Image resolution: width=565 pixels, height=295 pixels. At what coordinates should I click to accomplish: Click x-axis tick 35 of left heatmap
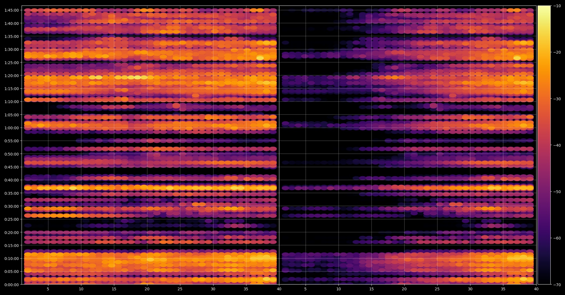coord(246,289)
